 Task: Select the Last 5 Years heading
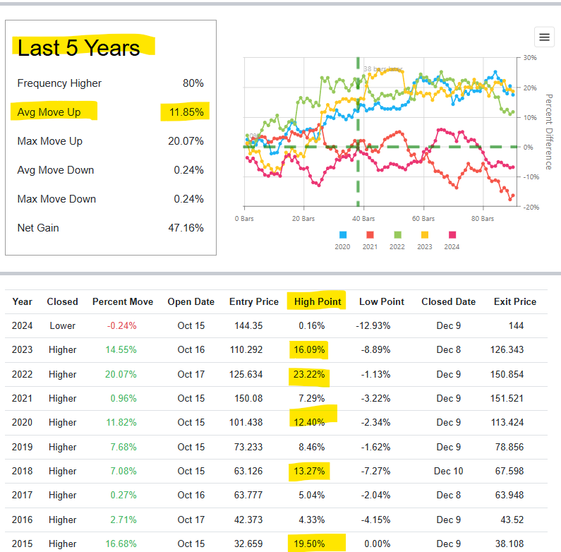click(78, 47)
